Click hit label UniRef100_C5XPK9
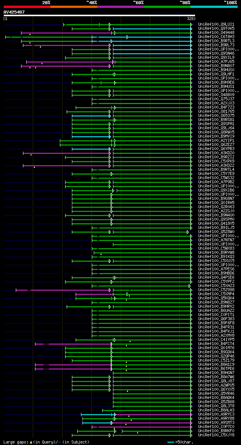 216,161
